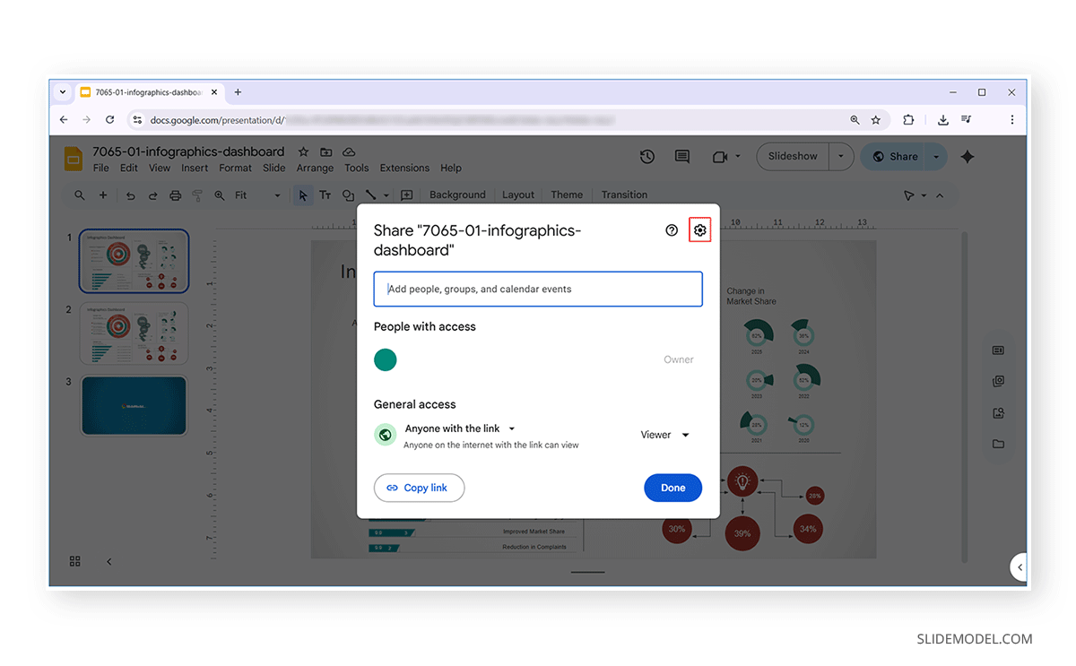Click the add people and groups field

[537, 289]
